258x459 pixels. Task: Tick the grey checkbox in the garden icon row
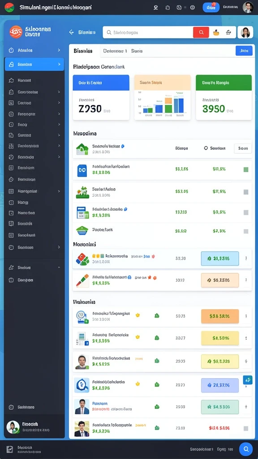(x=246, y=192)
